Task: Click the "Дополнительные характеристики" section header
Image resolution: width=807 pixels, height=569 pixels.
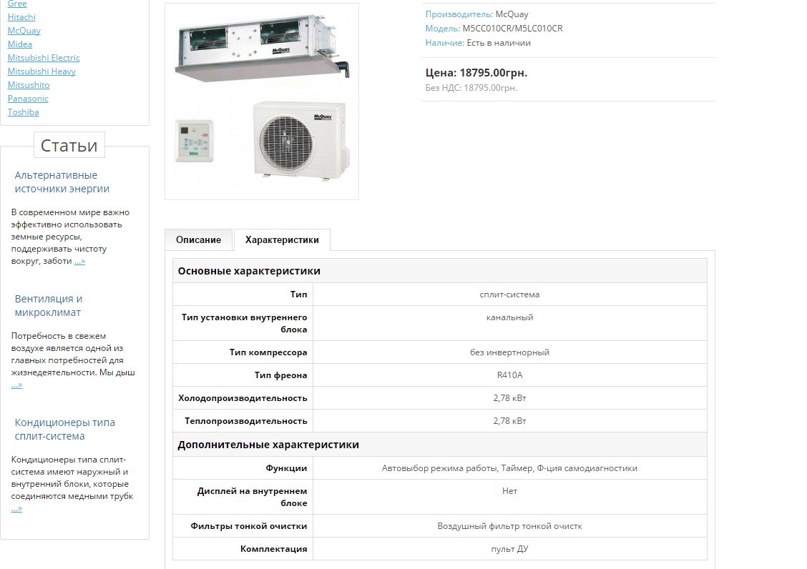Action: [268, 445]
